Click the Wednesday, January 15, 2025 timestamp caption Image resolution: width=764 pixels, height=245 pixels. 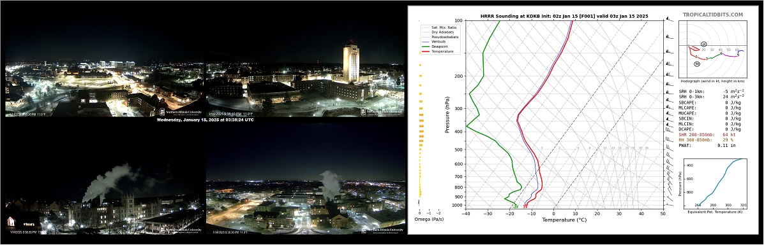pos(205,120)
